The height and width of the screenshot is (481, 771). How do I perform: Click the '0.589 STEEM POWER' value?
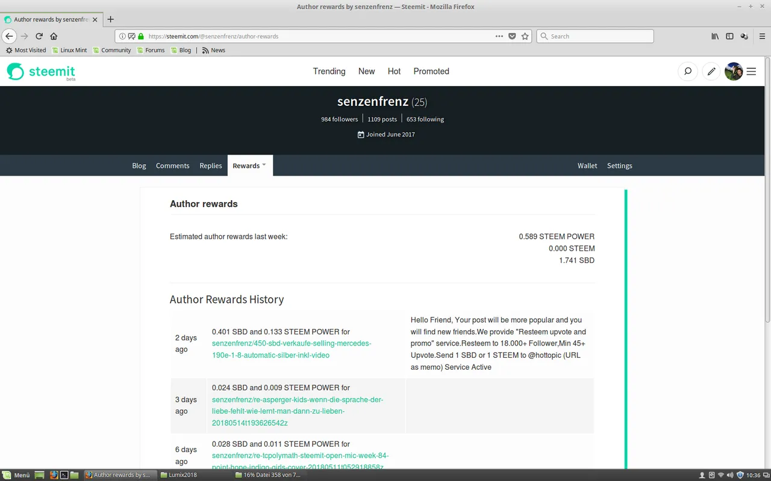[x=557, y=236]
